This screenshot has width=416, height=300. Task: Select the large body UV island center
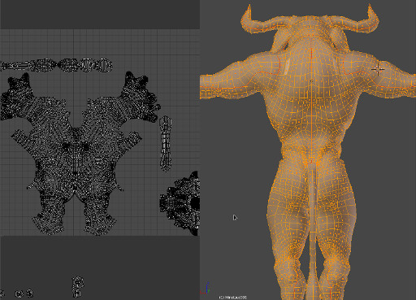coord(76,152)
